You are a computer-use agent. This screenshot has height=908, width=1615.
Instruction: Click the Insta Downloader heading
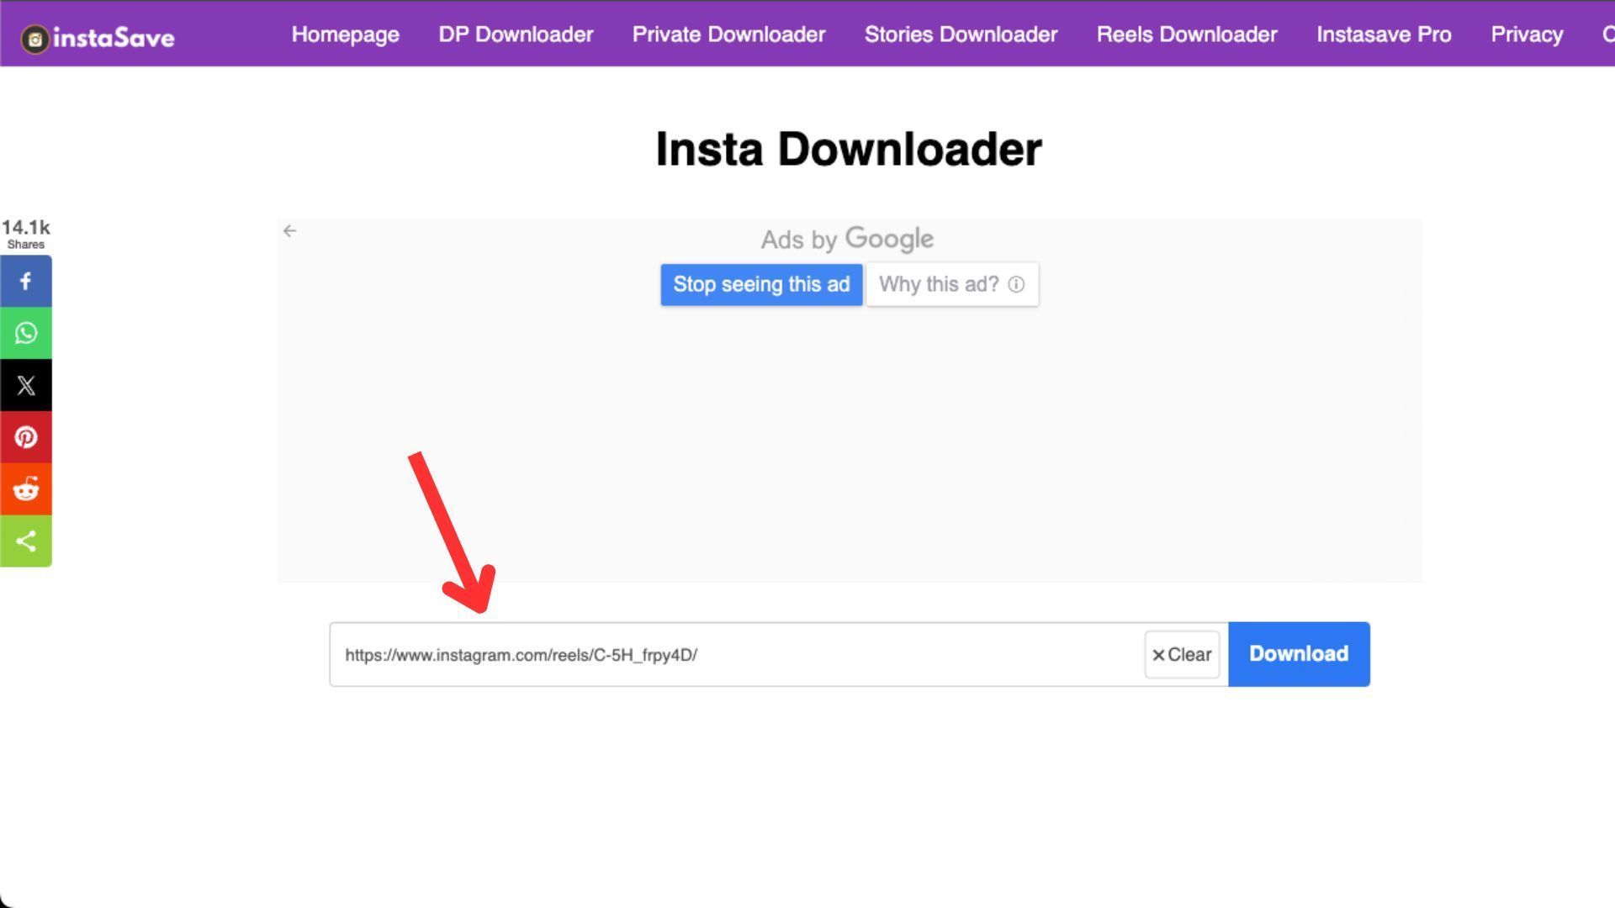coord(849,150)
